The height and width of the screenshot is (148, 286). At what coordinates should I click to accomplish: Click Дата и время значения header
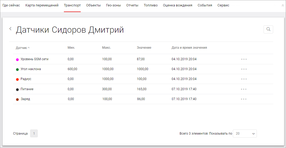(189, 48)
